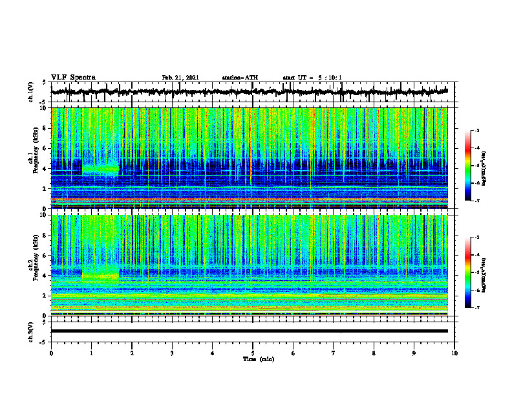Click the ch.1 colorbar "-3" tick label
This screenshot has height=396, width=512.
(477, 131)
